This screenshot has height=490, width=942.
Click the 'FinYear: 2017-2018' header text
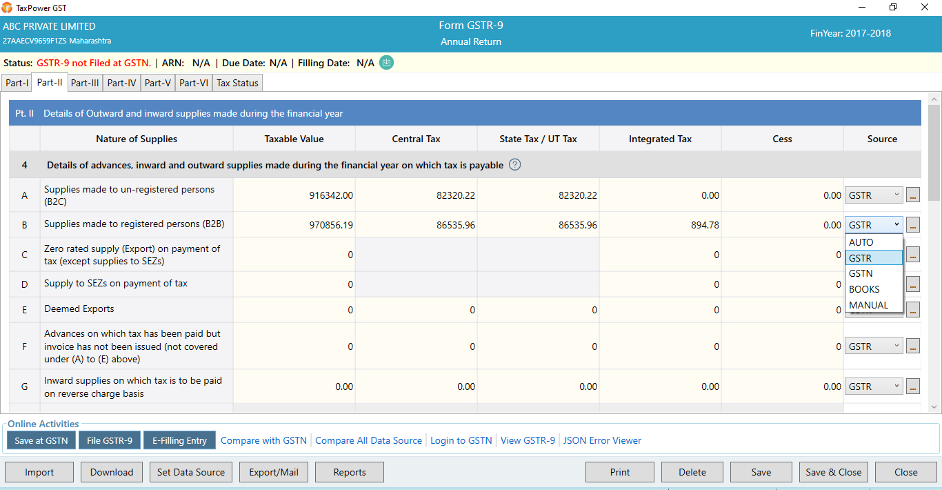pyautogui.click(x=850, y=33)
